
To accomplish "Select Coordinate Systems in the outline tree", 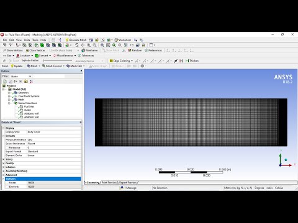I will point(29,96).
